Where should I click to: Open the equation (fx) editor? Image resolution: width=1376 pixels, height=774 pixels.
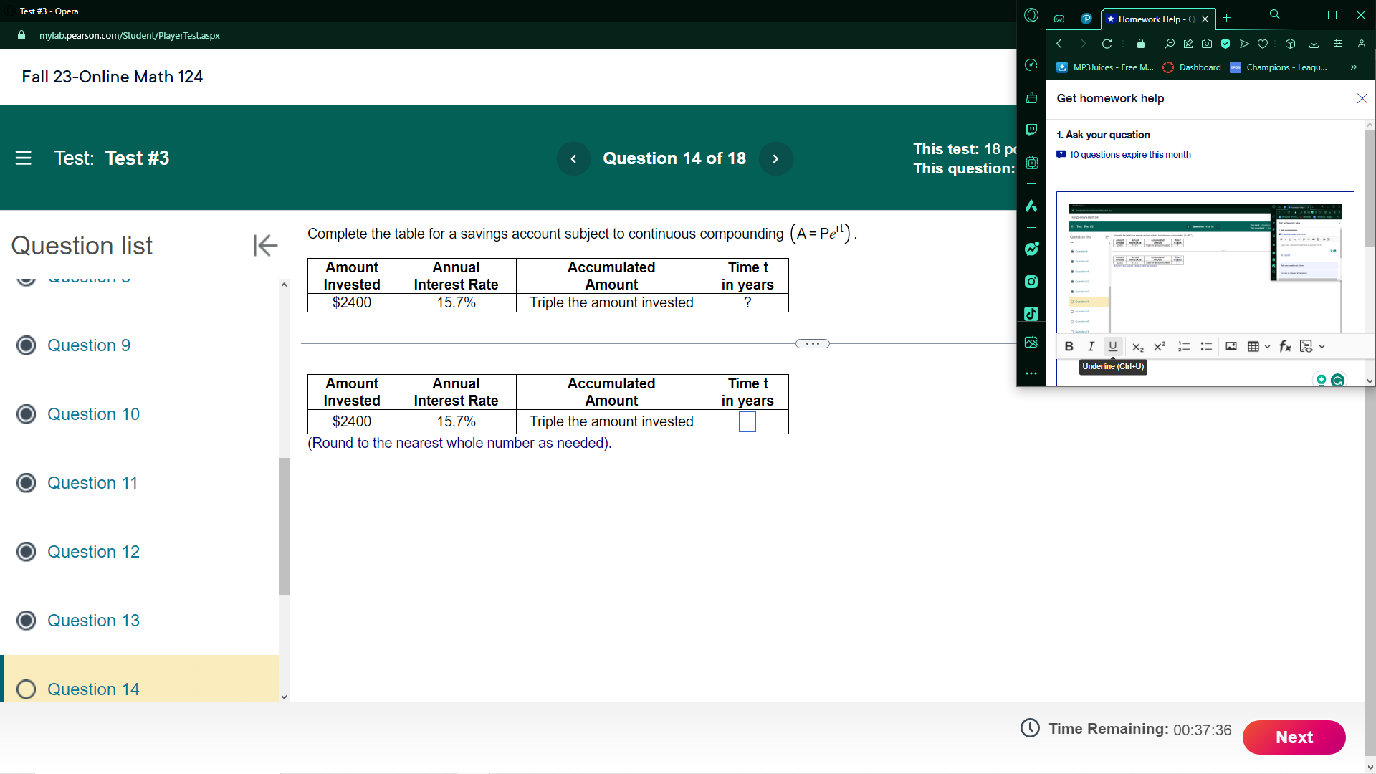[x=1285, y=346]
